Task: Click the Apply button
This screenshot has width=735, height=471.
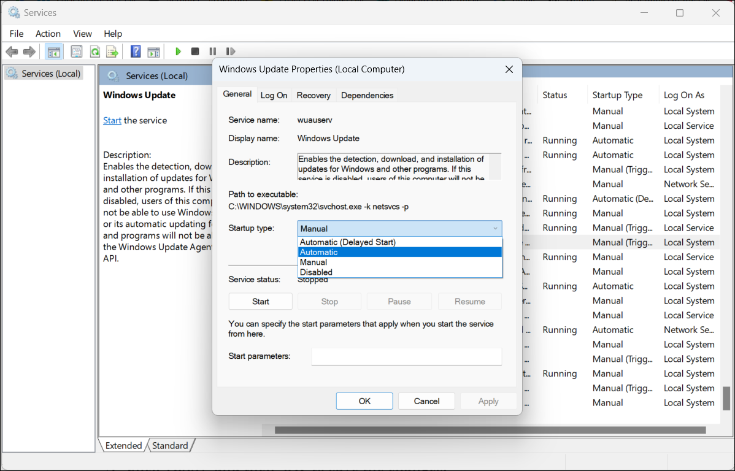Action: [488, 401]
